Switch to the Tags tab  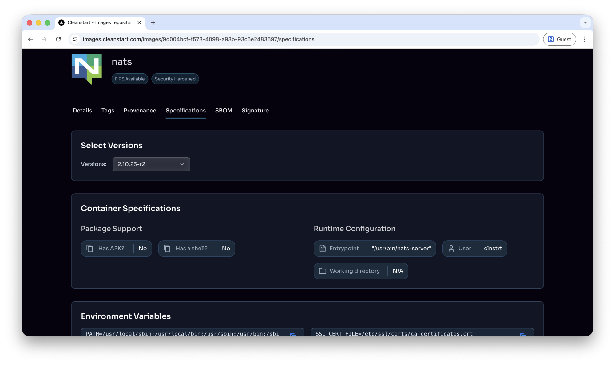[108, 111]
